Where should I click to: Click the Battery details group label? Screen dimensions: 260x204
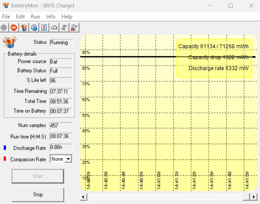pyautogui.click(x=22, y=54)
